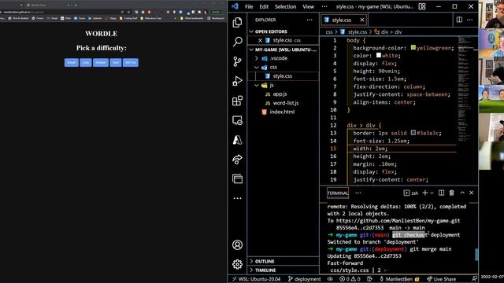Open style.css in the css folder tree
This screenshot has height=283, width=504.
click(x=283, y=76)
